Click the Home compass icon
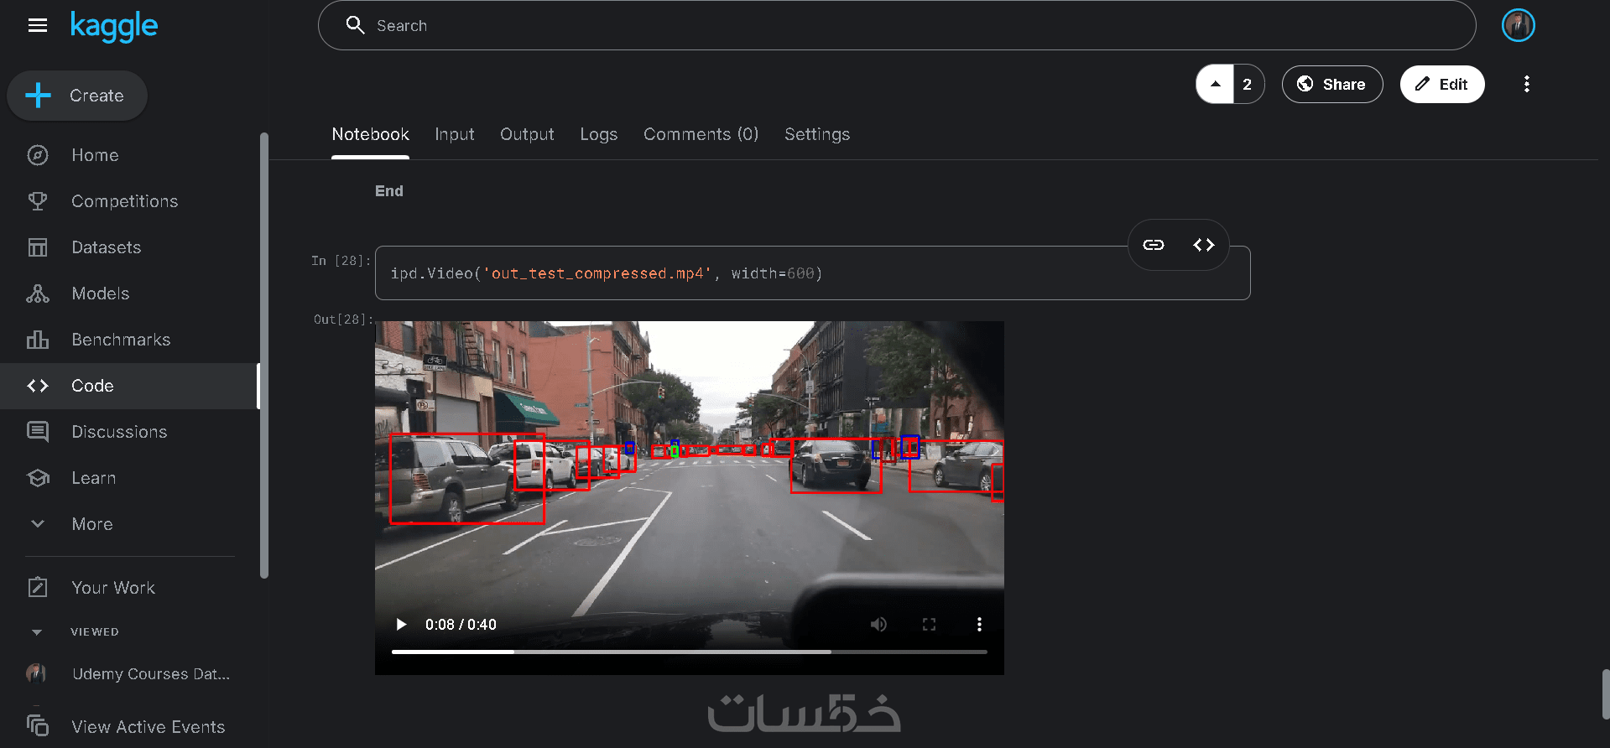1610x748 pixels. pyautogui.click(x=38, y=155)
